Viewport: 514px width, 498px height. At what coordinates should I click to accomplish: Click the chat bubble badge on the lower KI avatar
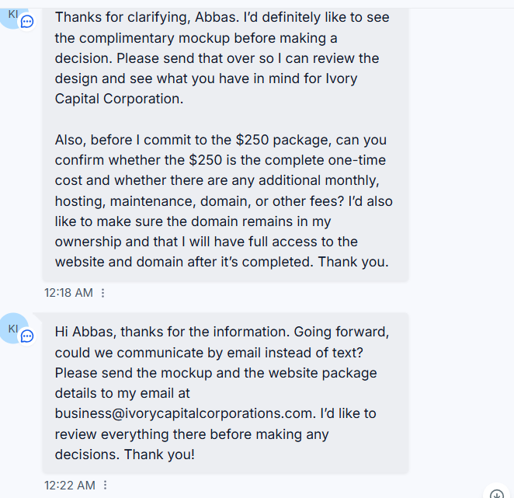coord(27,336)
